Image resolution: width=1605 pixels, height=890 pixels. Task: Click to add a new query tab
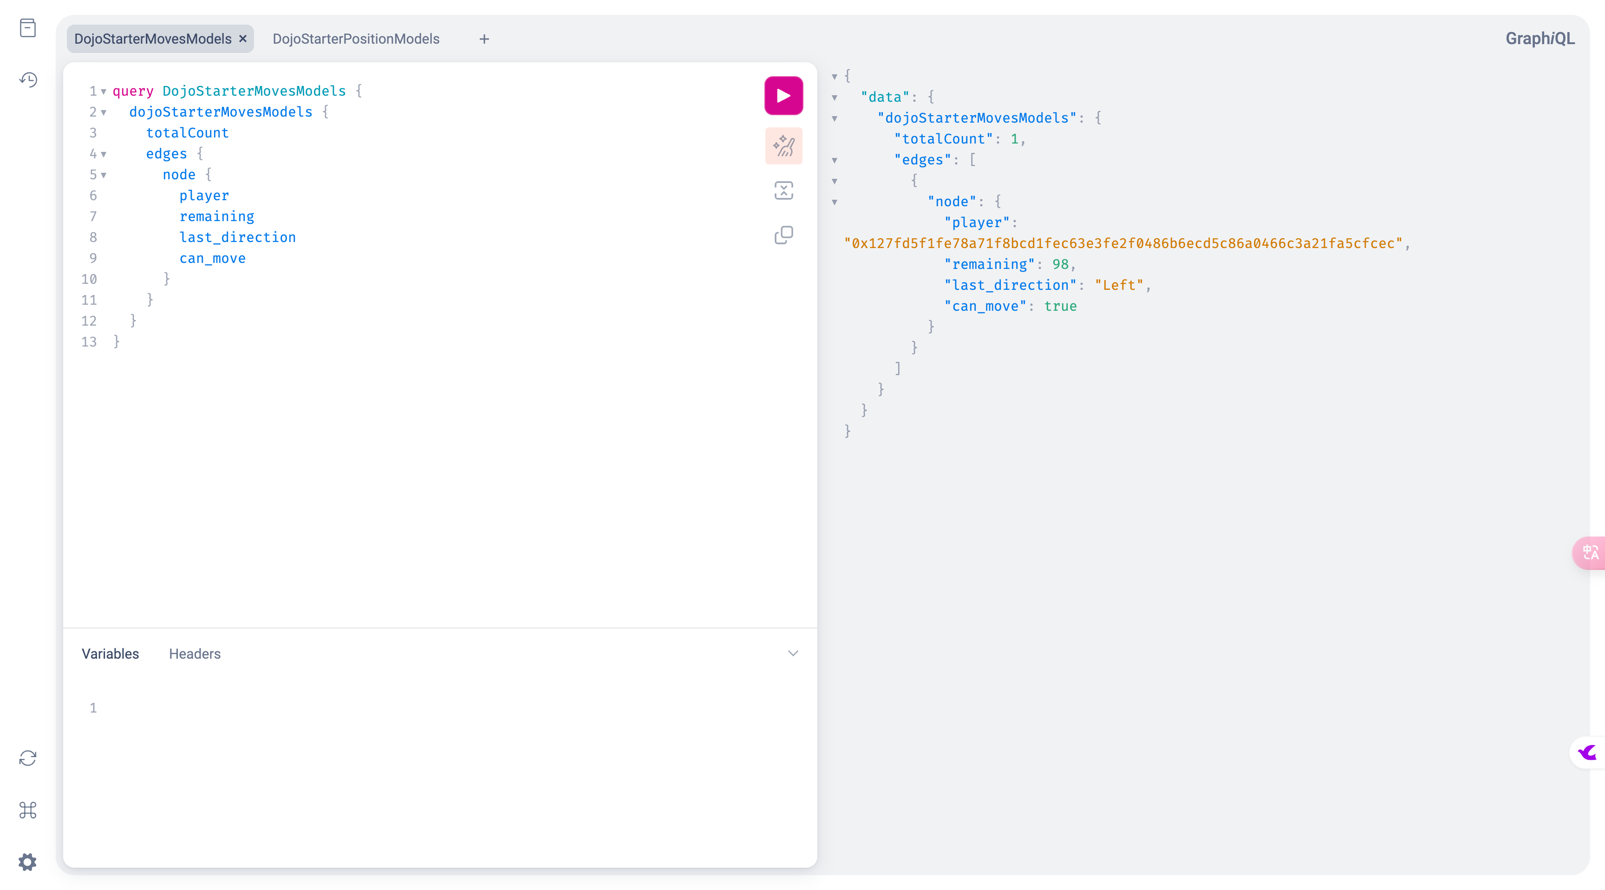coord(483,39)
